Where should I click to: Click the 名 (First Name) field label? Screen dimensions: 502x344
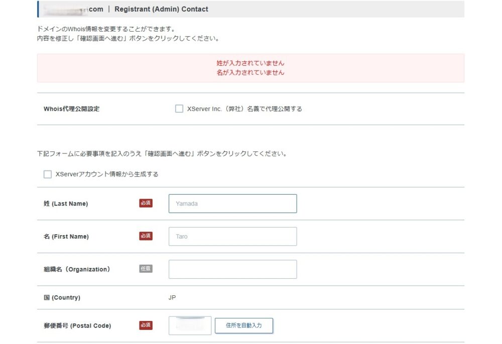click(x=66, y=236)
